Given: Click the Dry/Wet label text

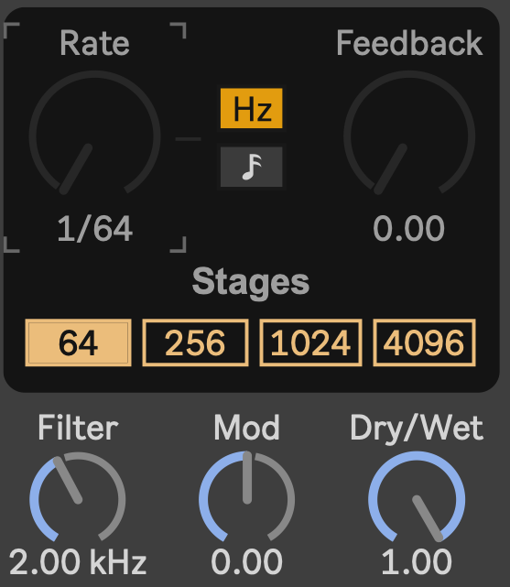Looking at the screenshot, I should pos(417,428).
